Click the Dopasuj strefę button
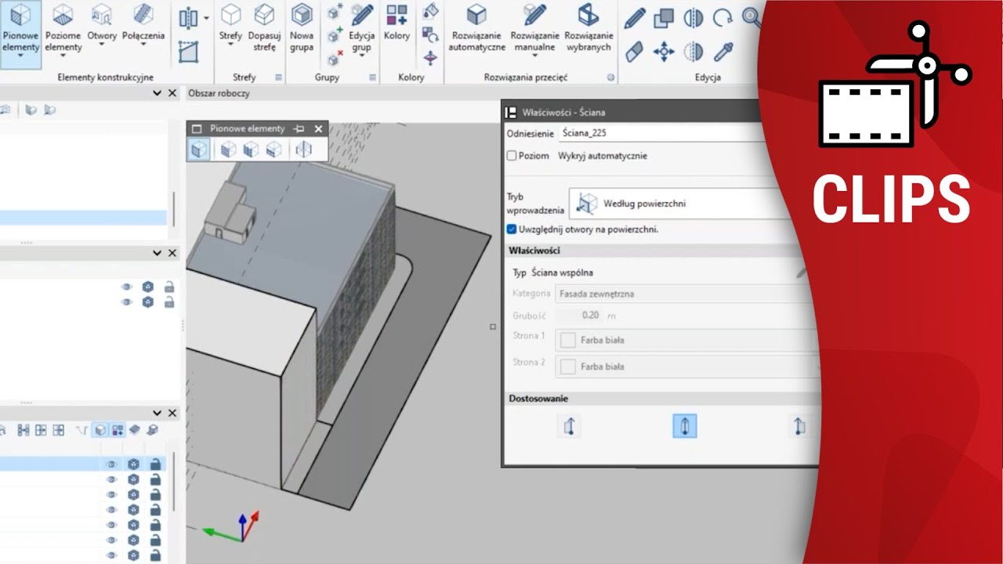 click(x=265, y=28)
